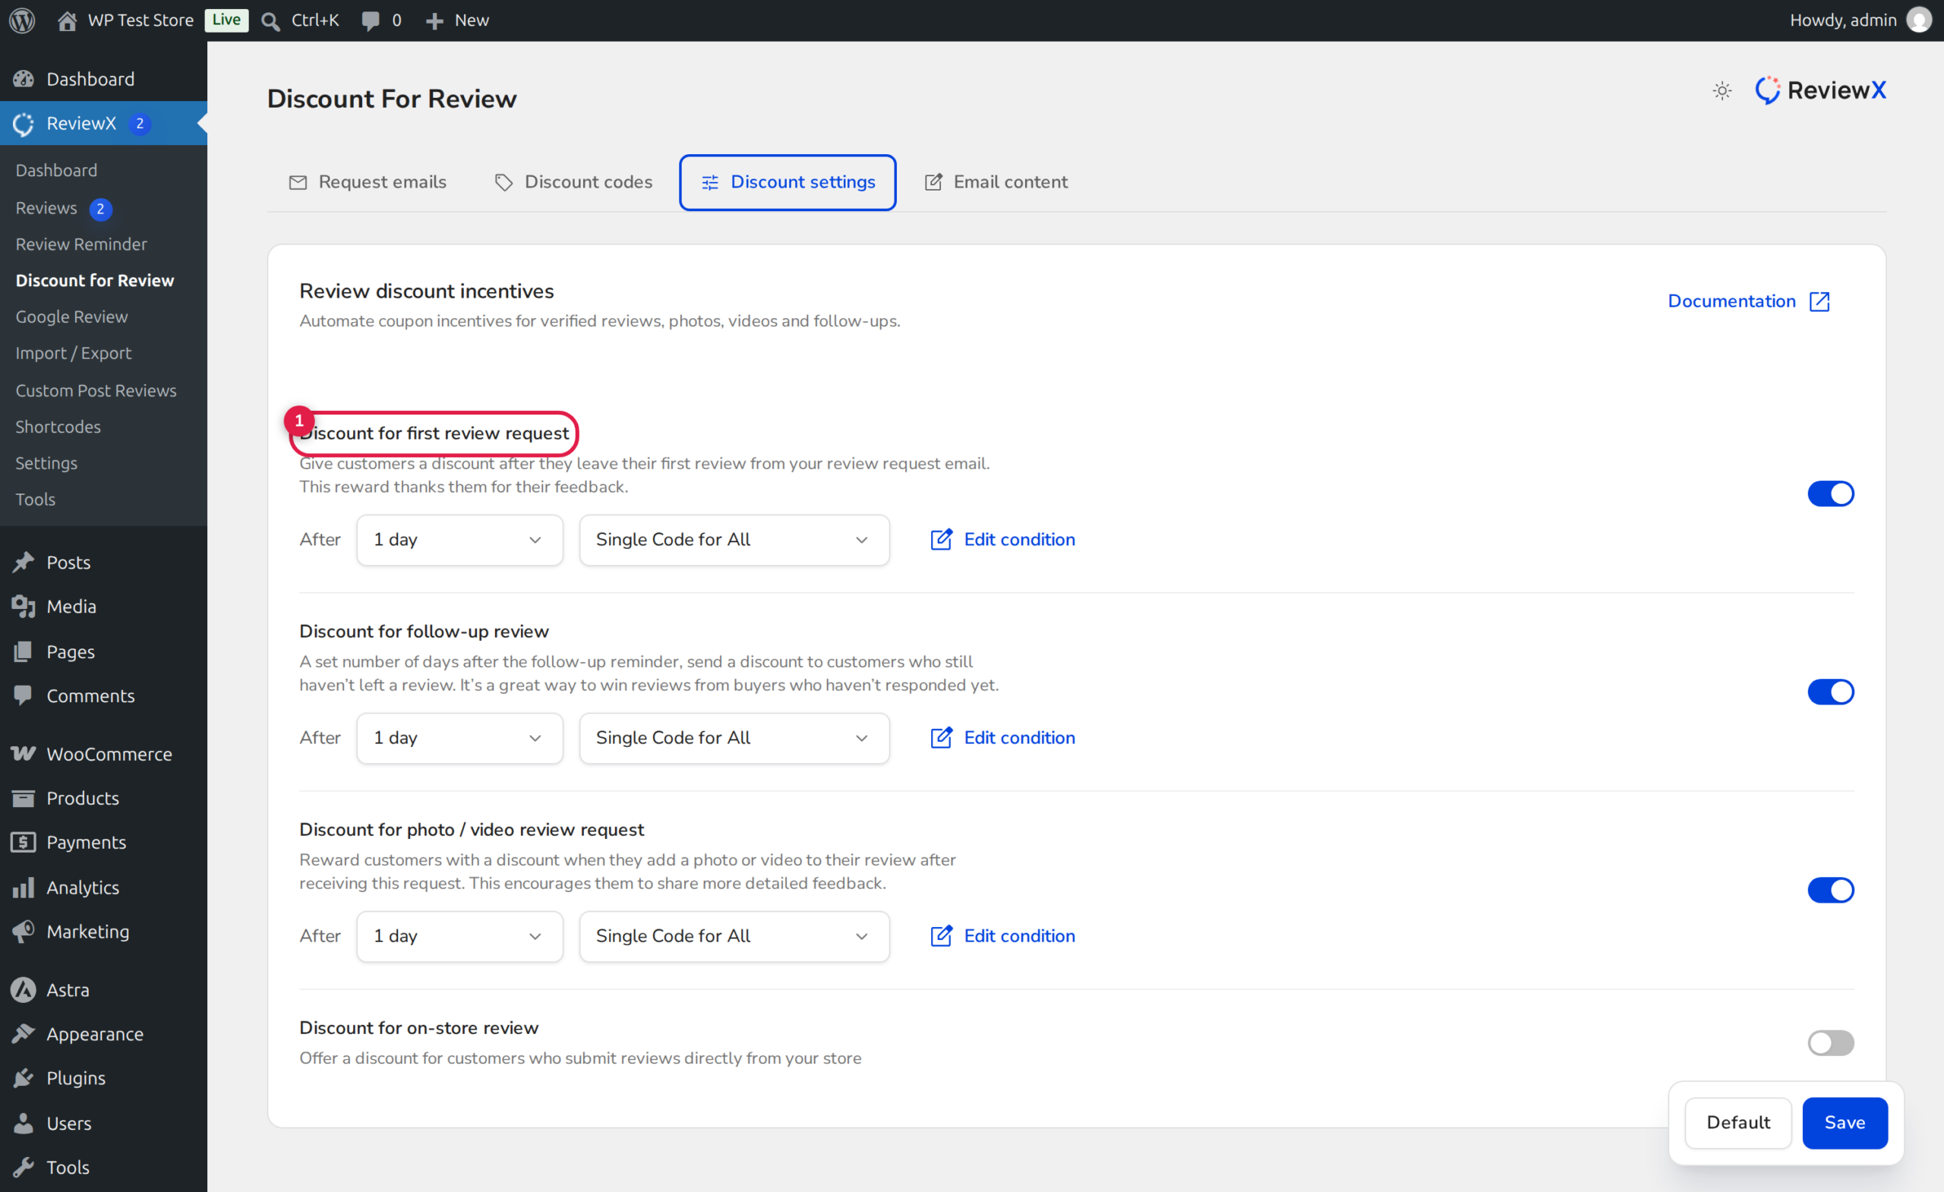Switch off the photo / video review discount toggle
Image resolution: width=1944 pixels, height=1192 pixels.
tap(1830, 890)
